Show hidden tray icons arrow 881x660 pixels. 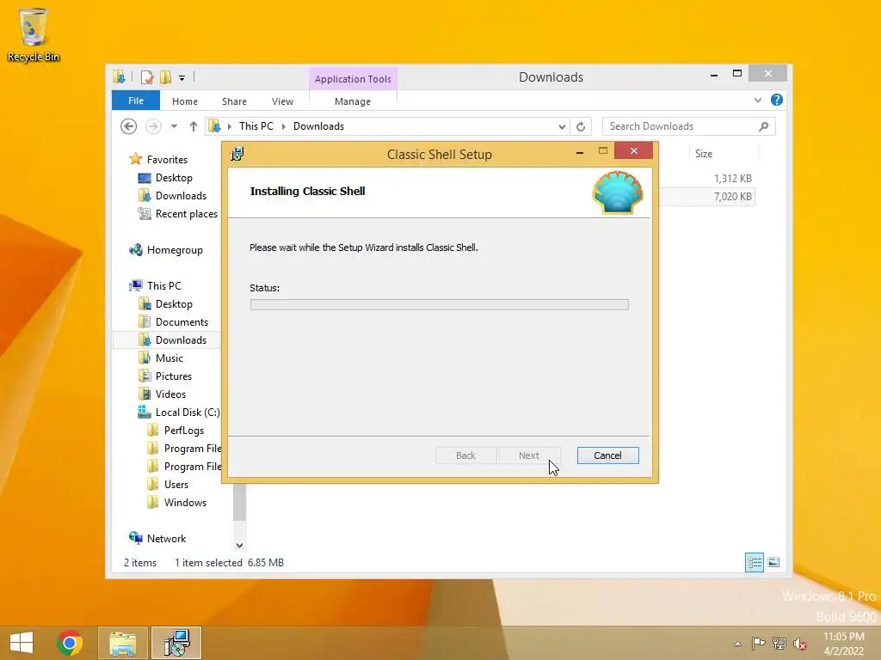[737, 644]
